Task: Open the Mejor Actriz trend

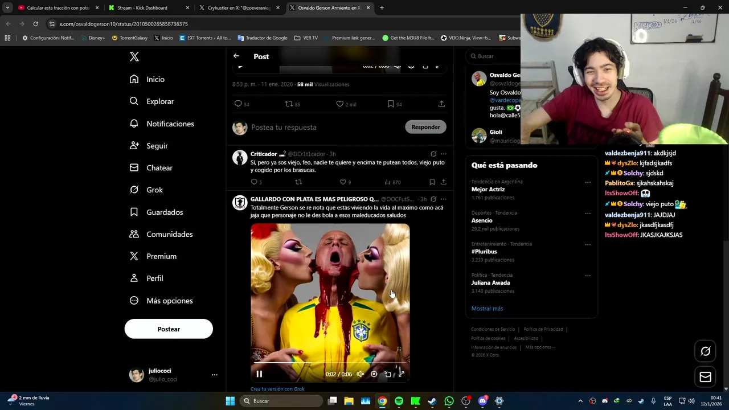Action: coord(488,190)
